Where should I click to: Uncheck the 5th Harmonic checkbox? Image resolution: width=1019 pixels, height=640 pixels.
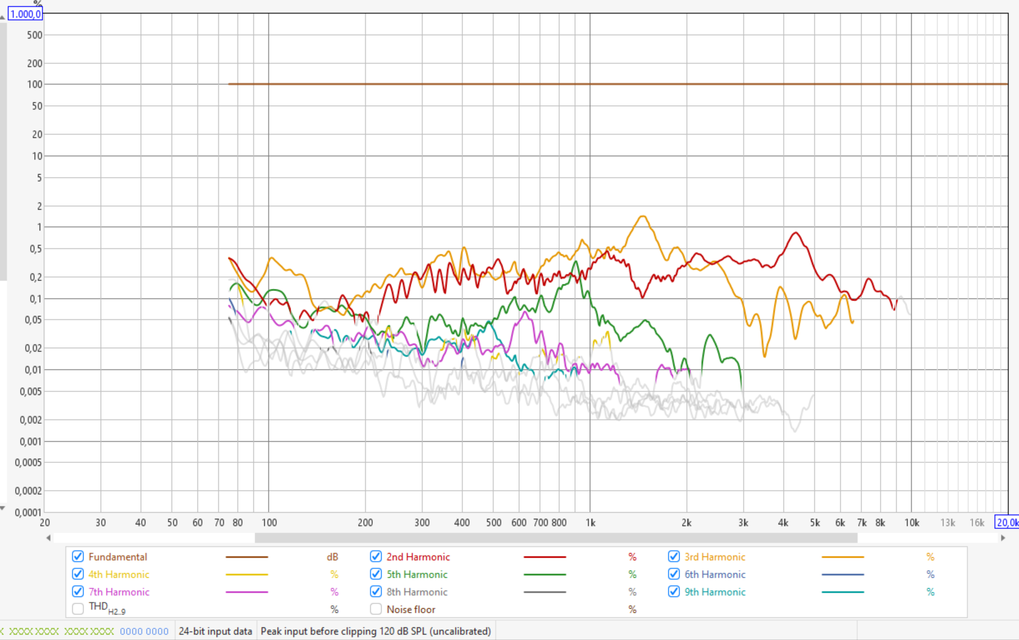(376, 574)
